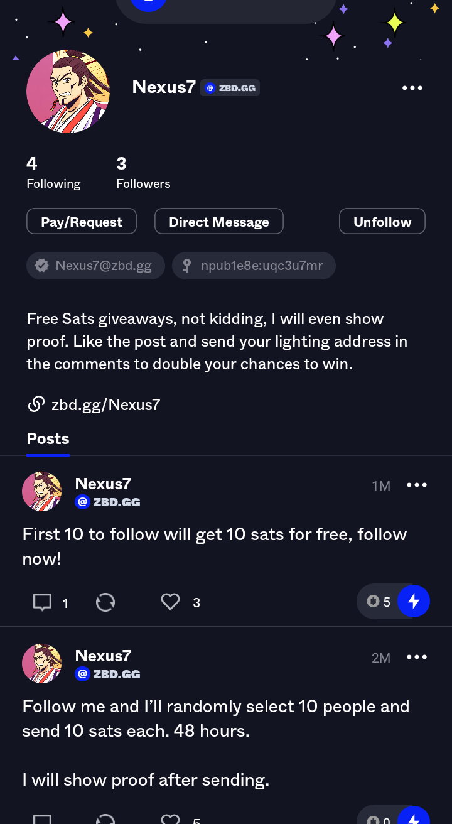Click verified Nexus7@zbd.gg address chip
This screenshot has height=824, width=452.
[x=95, y=266]
